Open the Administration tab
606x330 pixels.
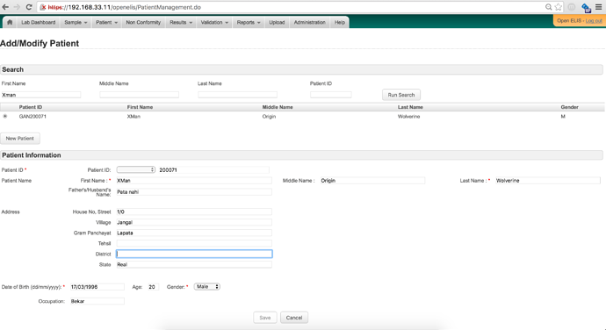(x=309, y=23)
